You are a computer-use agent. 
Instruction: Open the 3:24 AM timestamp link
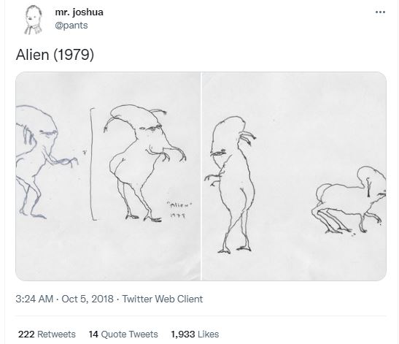34,299
